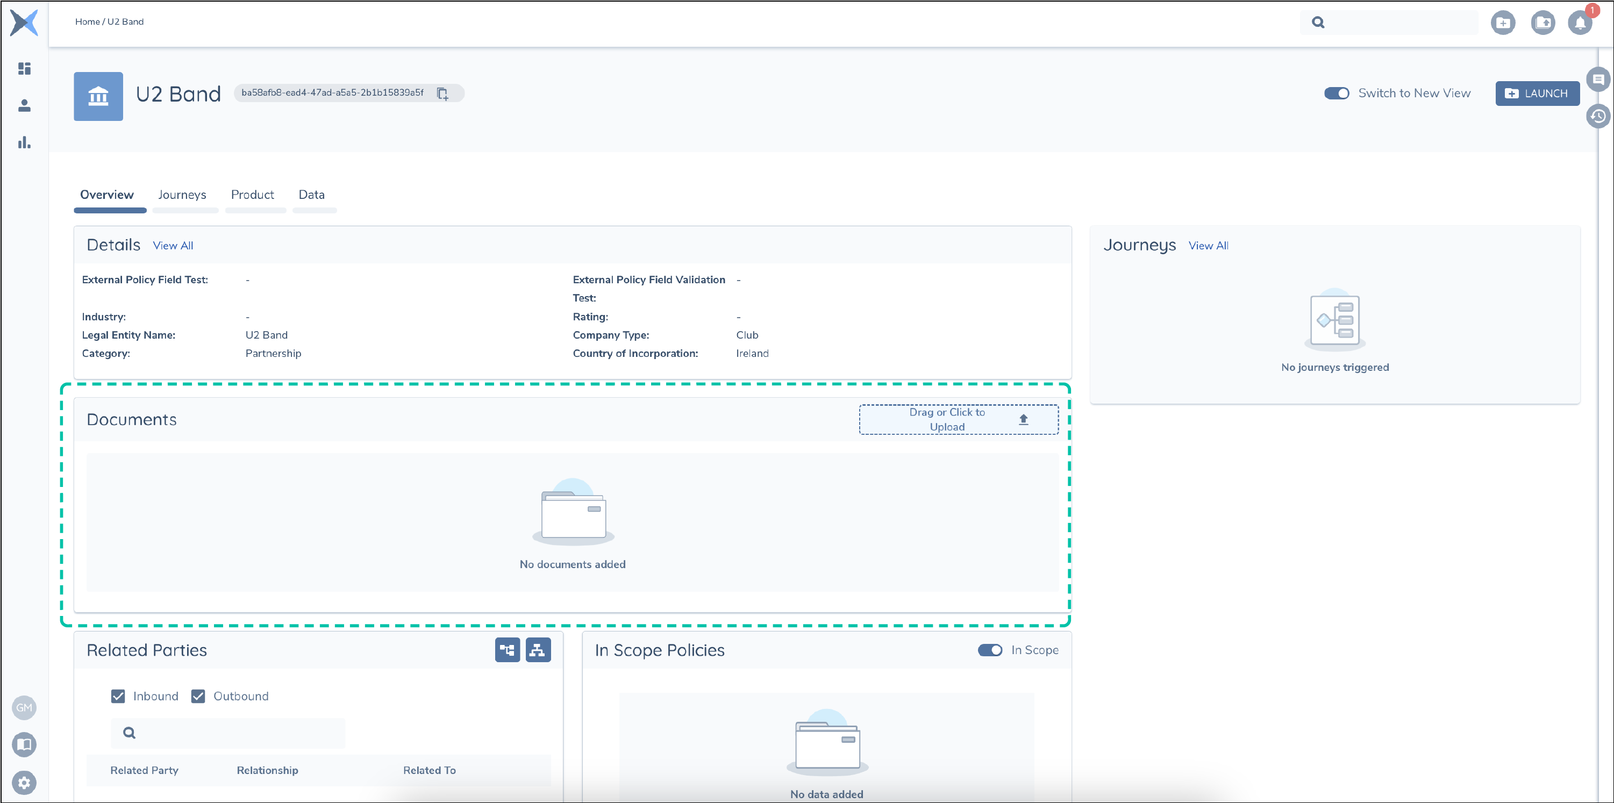The height and width of the screenshot is (803, 1614).
Task: Open the comments chat icon
Action: pos(1598,80)
